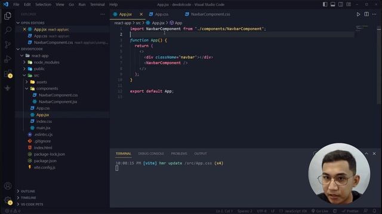Open the Terminal menu

pyautogui.click(x=97, y=4)
